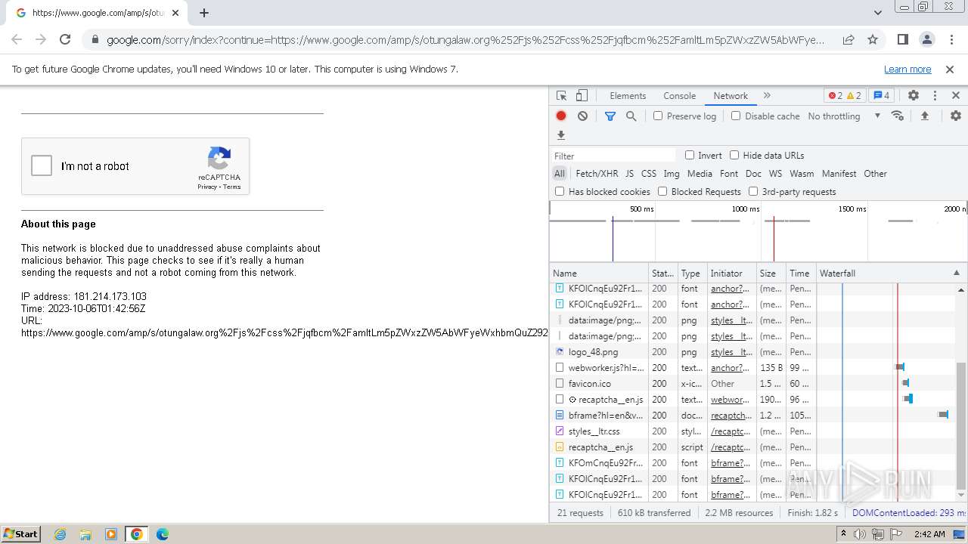The height and width of the screenshot is (544, 968).
Task: Sort by the Waterfall column arrow
Action: click(956, 273)
